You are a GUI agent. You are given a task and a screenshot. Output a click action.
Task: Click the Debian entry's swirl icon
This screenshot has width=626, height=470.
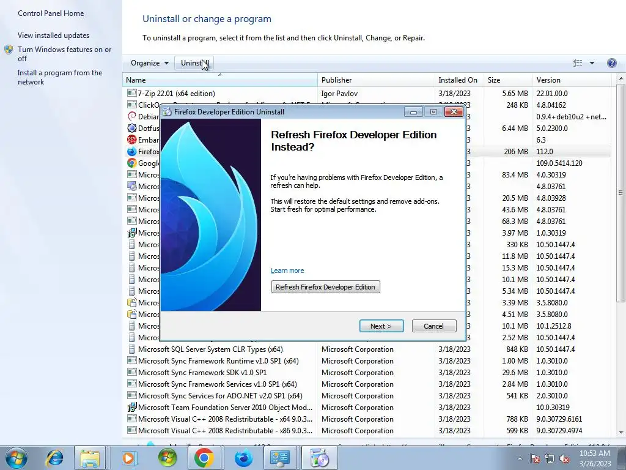pyautogui.click(x=132, y=116)
